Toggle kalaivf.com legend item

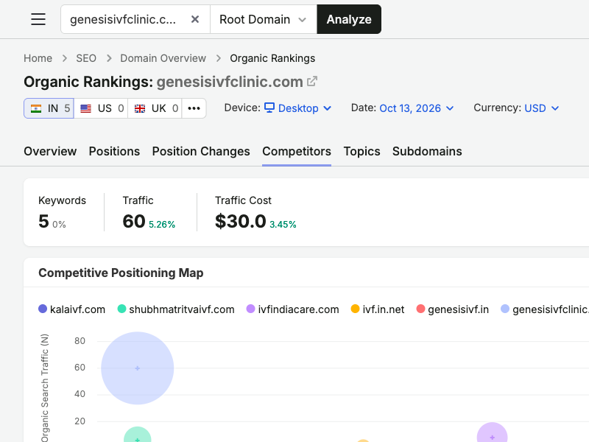click(71, 309)
